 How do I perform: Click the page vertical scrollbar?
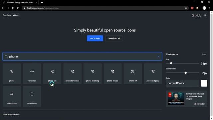211,65
